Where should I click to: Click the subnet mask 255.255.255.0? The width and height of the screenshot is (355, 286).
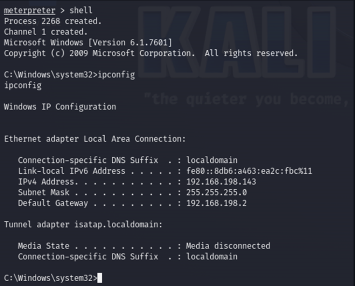coord(216,192)
